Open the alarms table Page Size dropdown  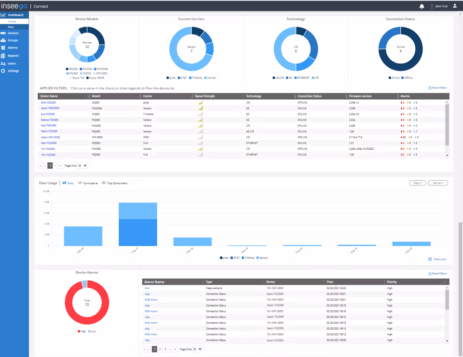[x=197, y=349]
